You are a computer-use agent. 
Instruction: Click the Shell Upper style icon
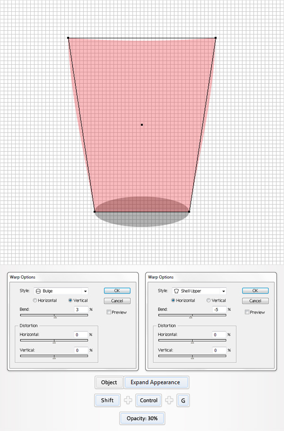point(177,291)
